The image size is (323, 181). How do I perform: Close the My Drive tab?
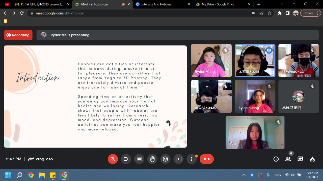(x=249, y=4)
